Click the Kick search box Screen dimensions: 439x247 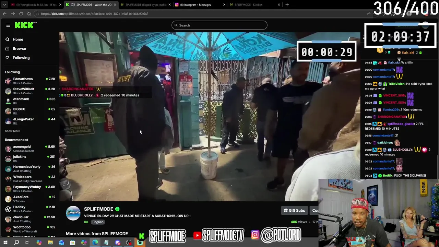pos(219,25)
